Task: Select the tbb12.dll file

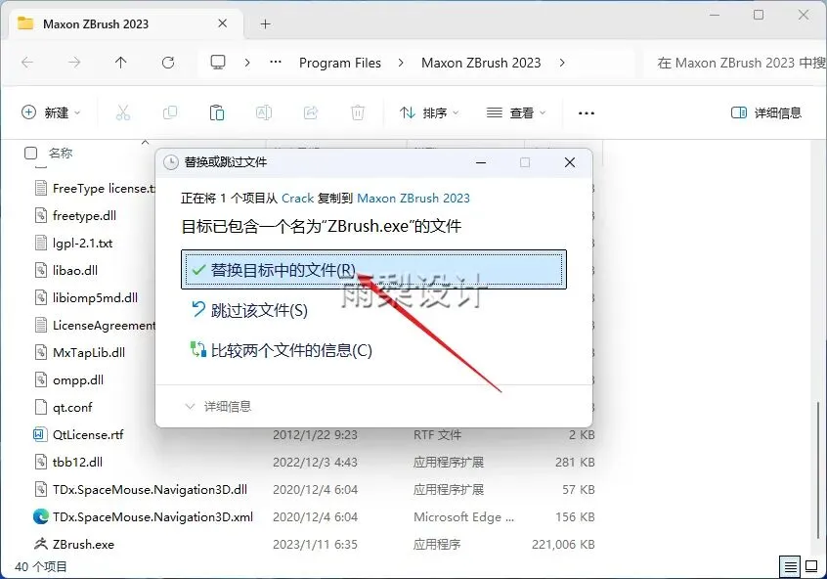Action: click(x=77, y=463)
